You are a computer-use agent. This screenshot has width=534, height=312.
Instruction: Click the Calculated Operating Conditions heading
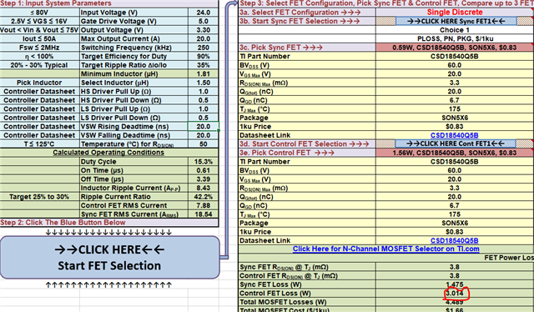point(108,153)
